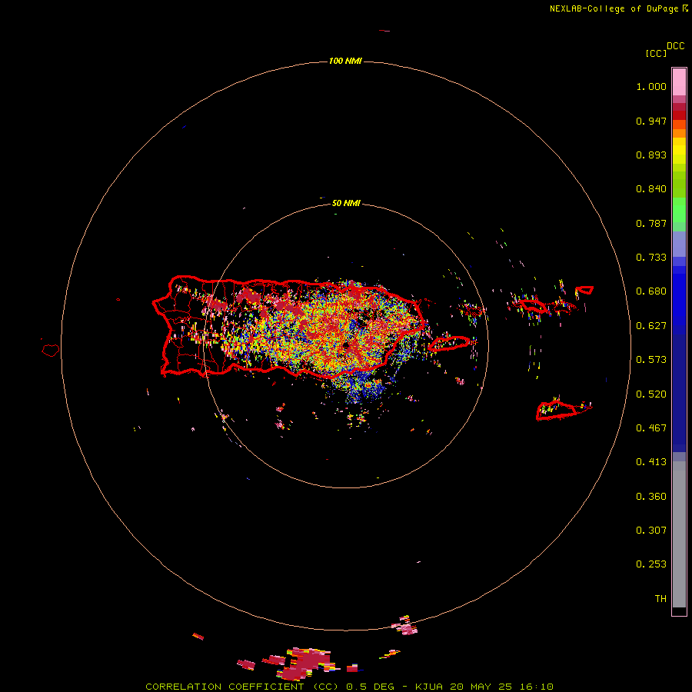Image resolution: width=692 pixels, height=692 pixels.
Task: Click the 100 NMI range ring label
Action: pos(345,61)
